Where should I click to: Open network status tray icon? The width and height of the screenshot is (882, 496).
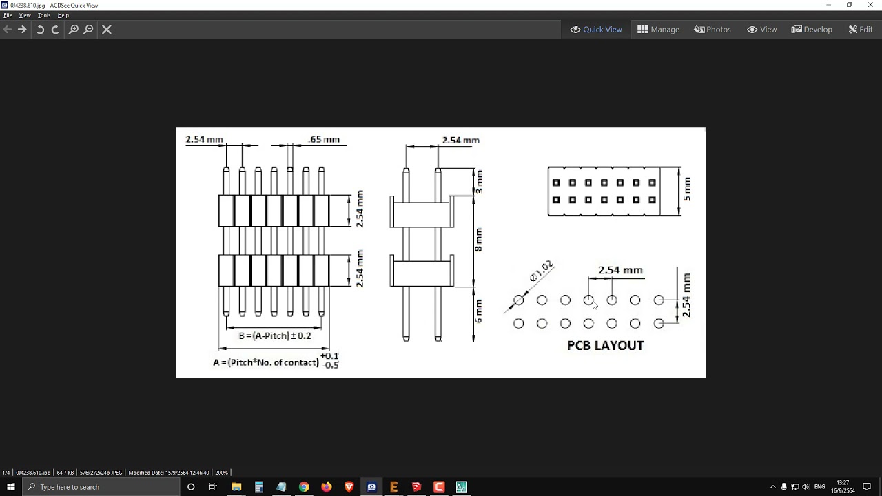coord(795,487)
